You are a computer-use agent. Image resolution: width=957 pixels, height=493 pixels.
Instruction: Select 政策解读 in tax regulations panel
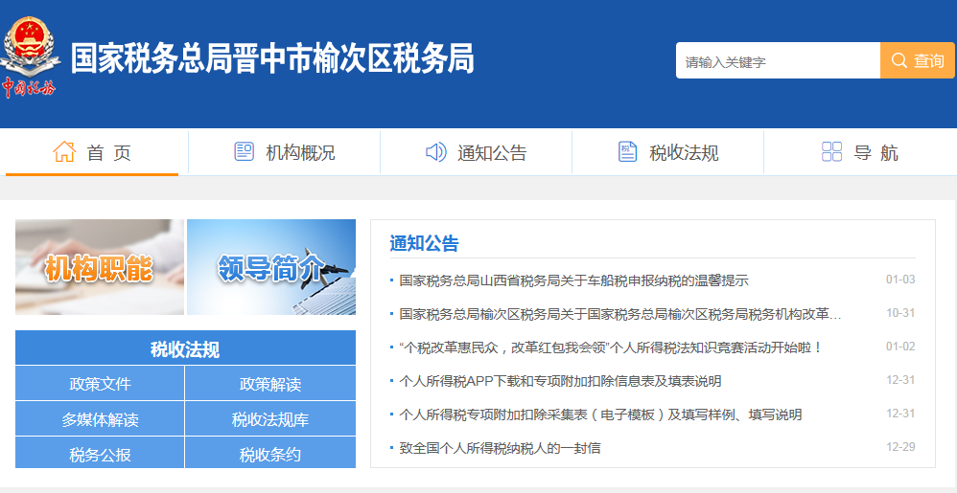(270, 384)
